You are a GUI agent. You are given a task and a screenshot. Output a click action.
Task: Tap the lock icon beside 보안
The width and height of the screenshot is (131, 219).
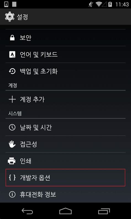[x=12, y=38]
